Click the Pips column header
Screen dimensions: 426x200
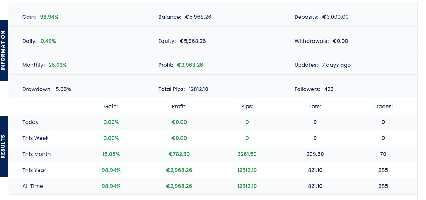(x=247, y=106)
